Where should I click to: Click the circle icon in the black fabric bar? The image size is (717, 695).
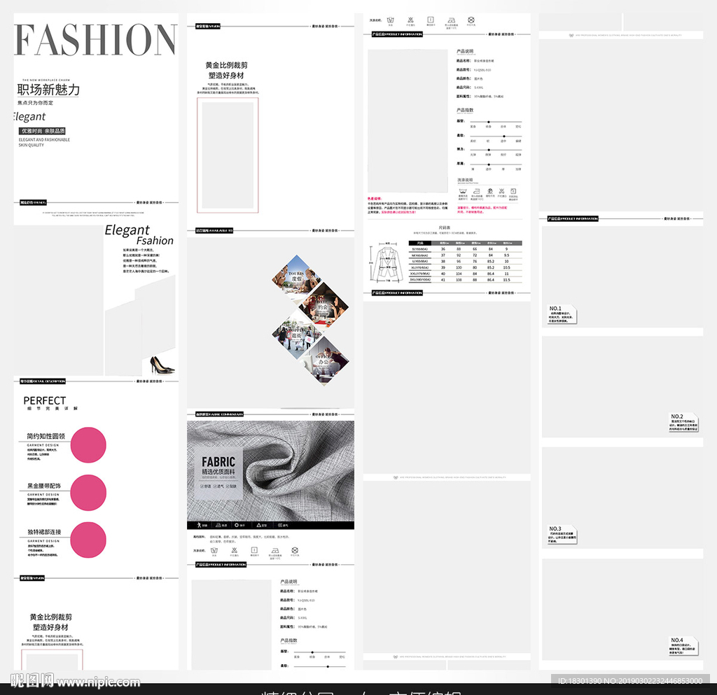pyautogui.click(x=237, y=525)
